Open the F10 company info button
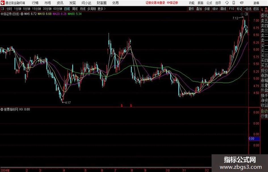 point(231,9)
